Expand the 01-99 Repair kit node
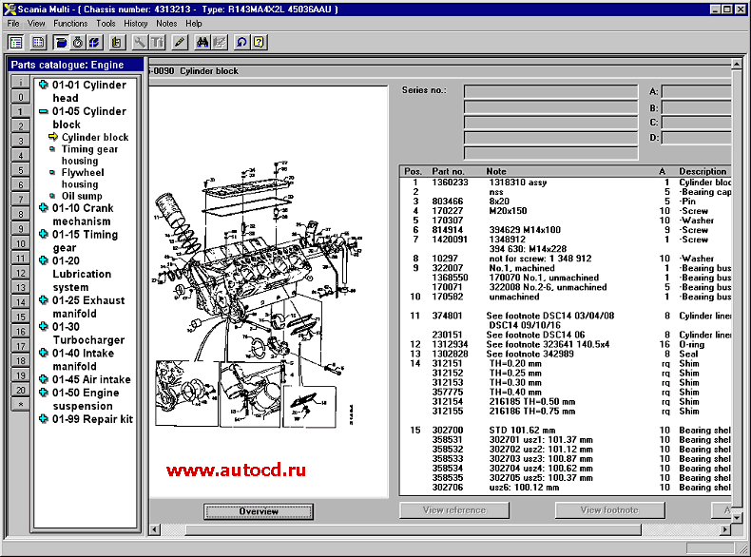Viewport: 751px width, 557px height. pyautogui.click(x=43, y=418)
